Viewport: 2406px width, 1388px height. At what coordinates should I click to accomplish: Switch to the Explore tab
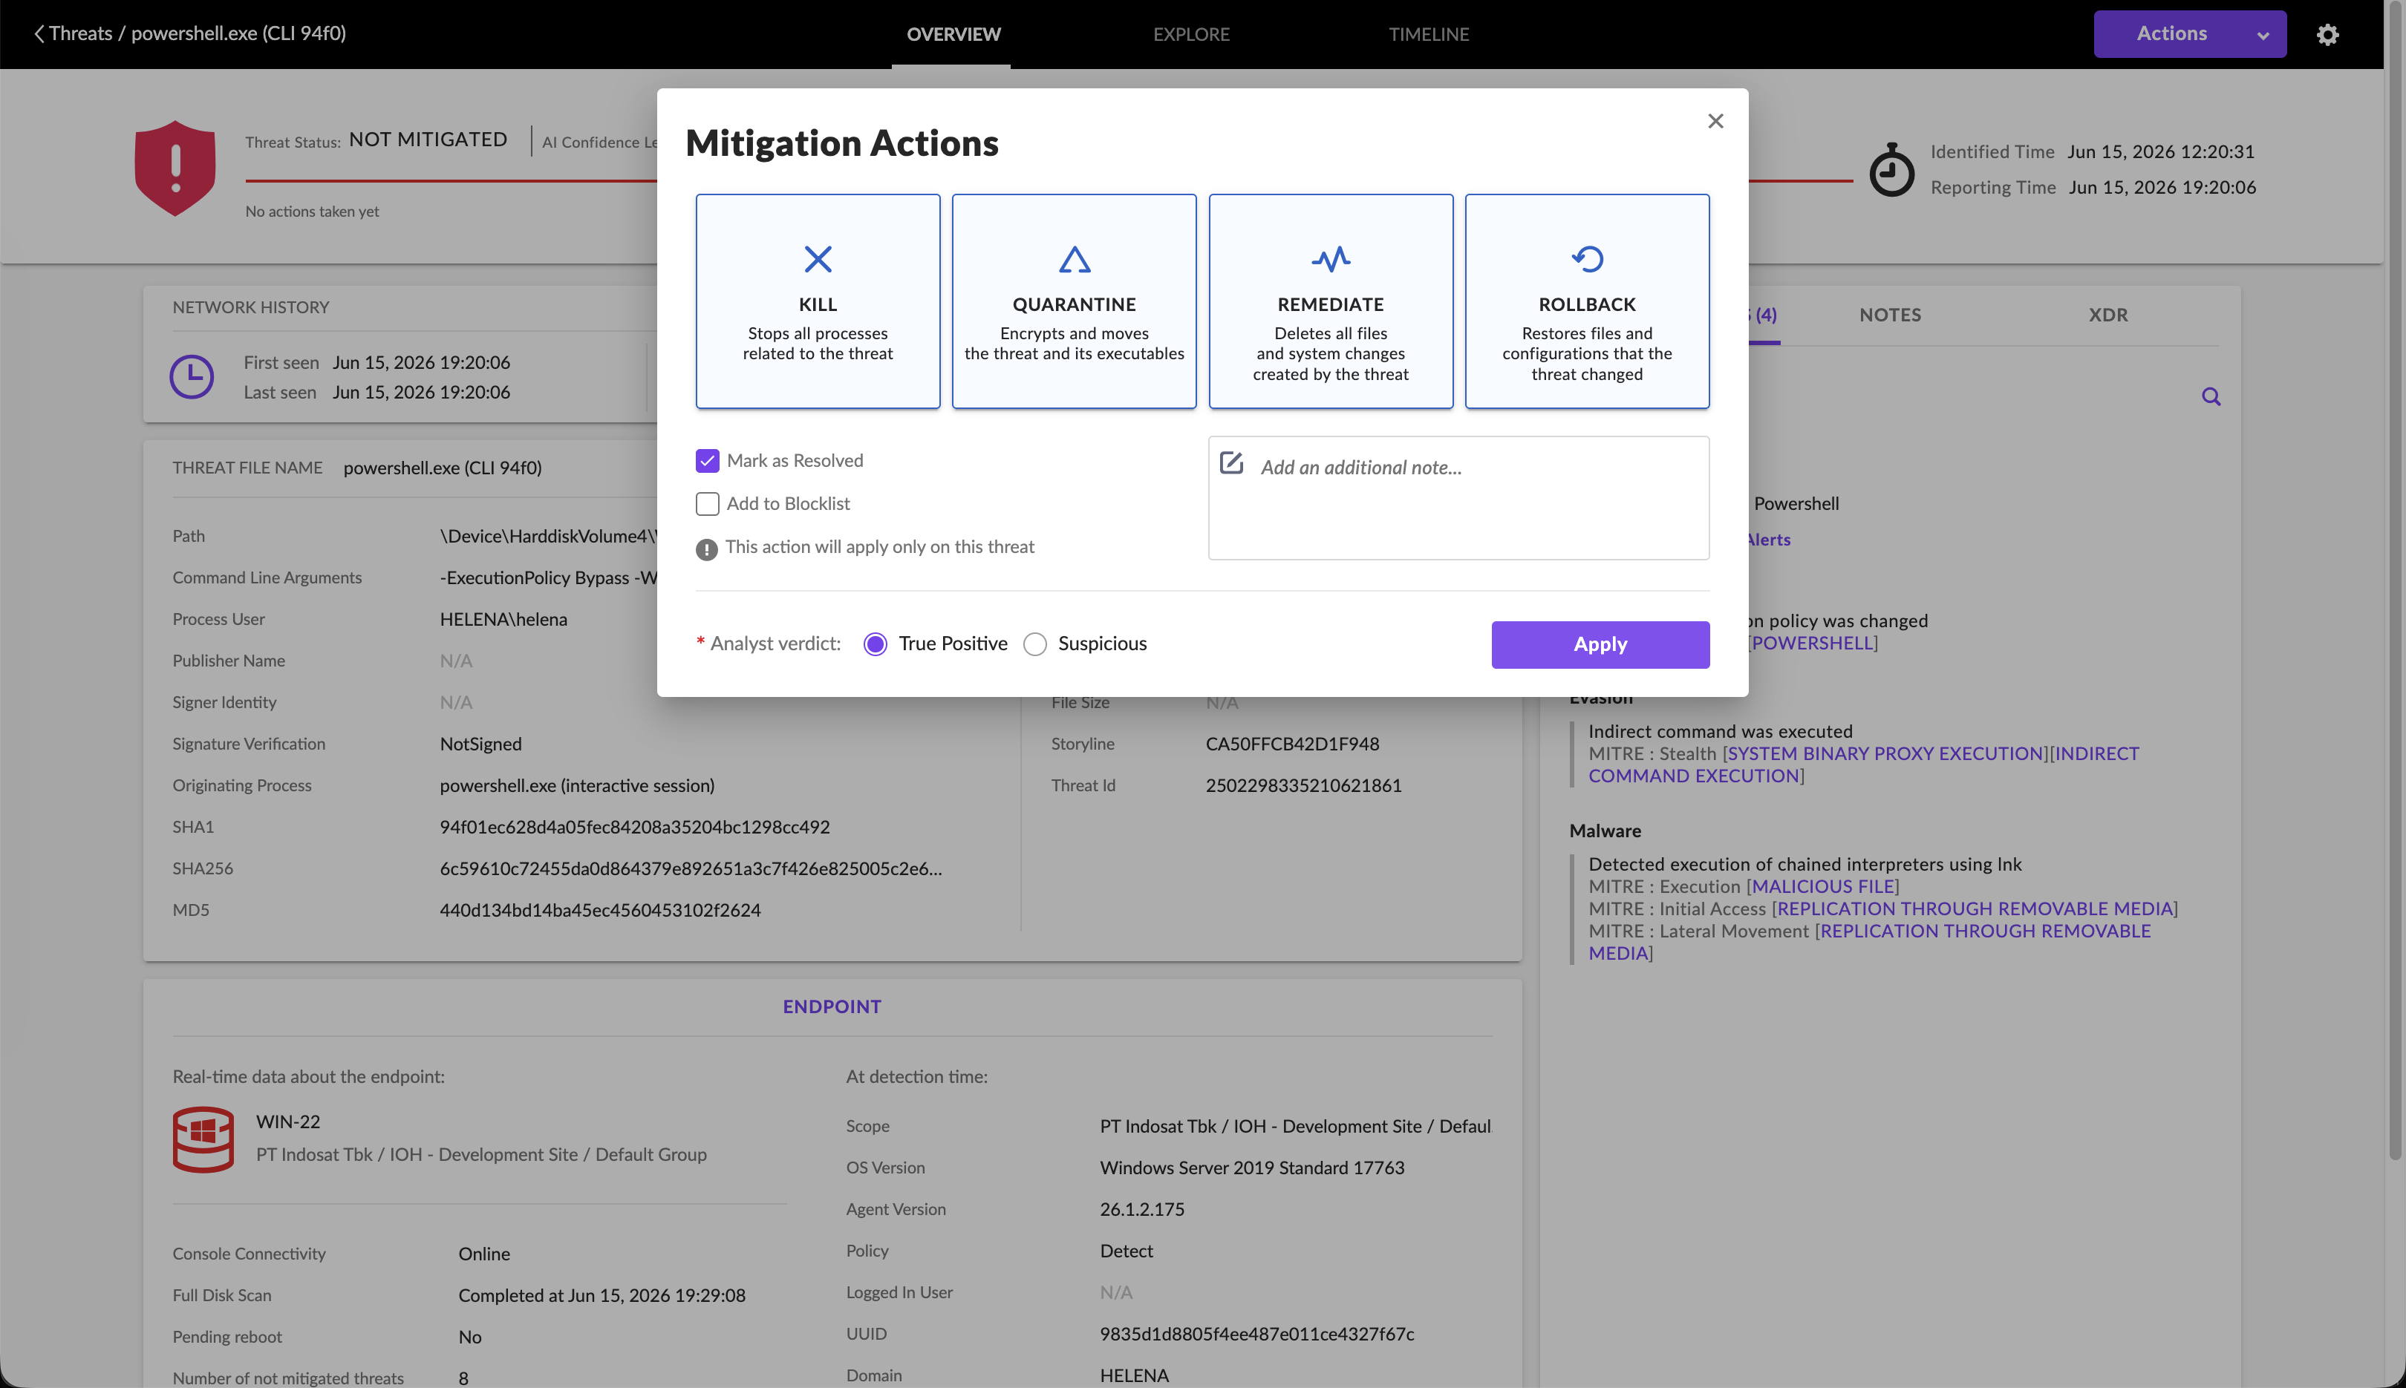click(x=1191, y=34)
